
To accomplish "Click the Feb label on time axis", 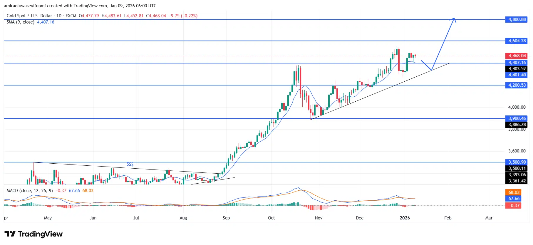I will [x=447, y=218].
